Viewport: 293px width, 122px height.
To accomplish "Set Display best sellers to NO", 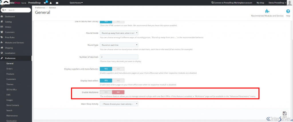I will click(118, 80).
